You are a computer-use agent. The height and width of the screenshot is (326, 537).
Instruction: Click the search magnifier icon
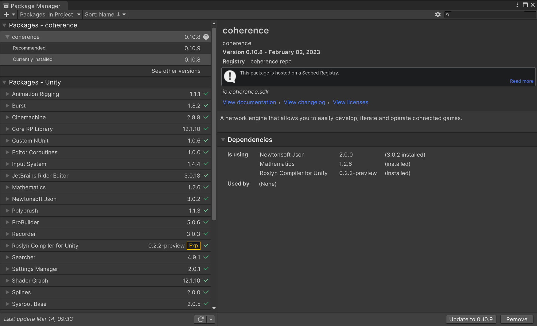pyautogui.click(x=448, y=14)
